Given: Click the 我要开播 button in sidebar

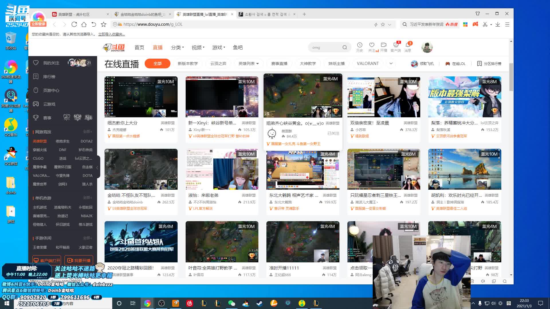Looking at the screenshot, I should pyautogui.click(x=79, y=260).
